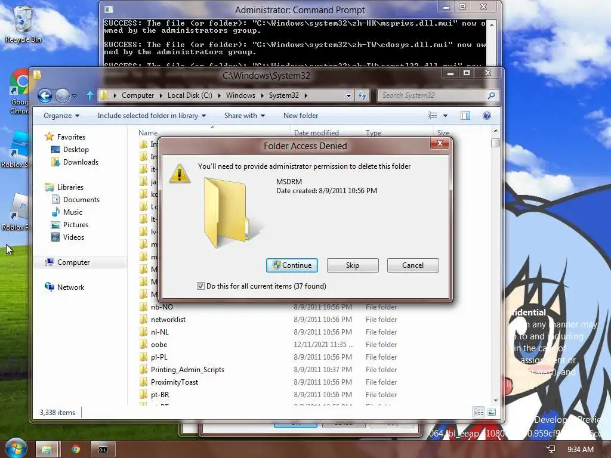Sort by Date modified column
Viewport: 611px width, 458px height.
coord(316,133)
